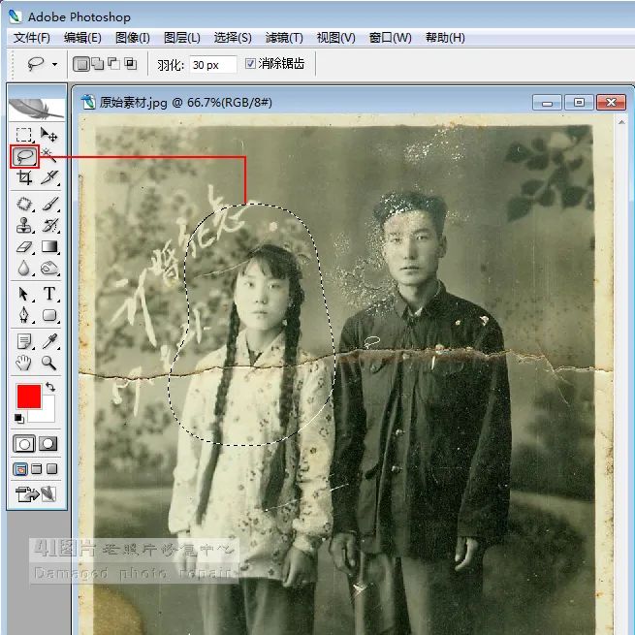The image size is (635, 635).
Task: Select the Eraser tool
Action: (24, 247)
